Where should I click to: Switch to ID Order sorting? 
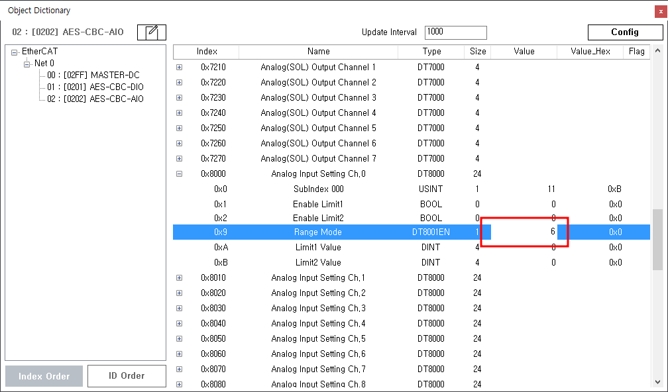pos(126,376)
